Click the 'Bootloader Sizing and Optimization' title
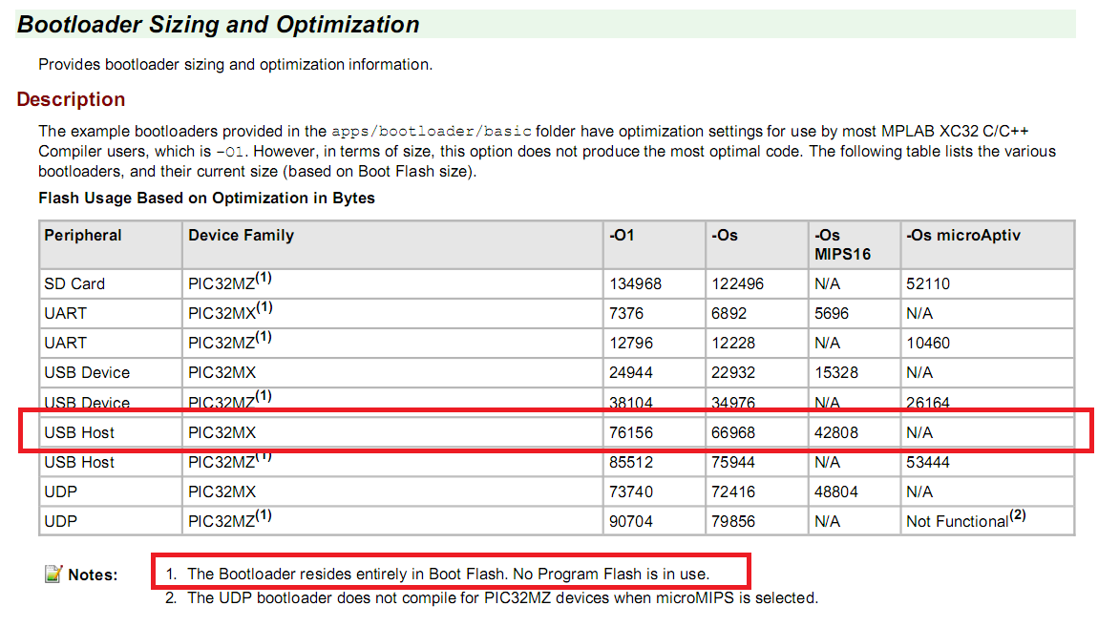 [218, 25]
